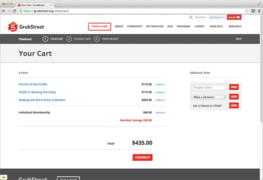
Task: Reload the page with the refresh icon
Action: [15, 11]
